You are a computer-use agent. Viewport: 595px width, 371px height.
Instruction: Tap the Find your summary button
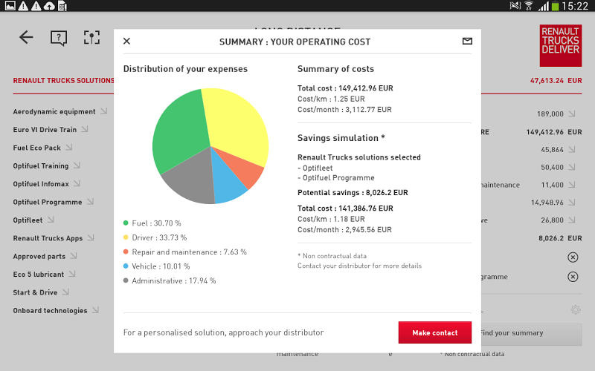pyautogui.click(x=528, y=333)
